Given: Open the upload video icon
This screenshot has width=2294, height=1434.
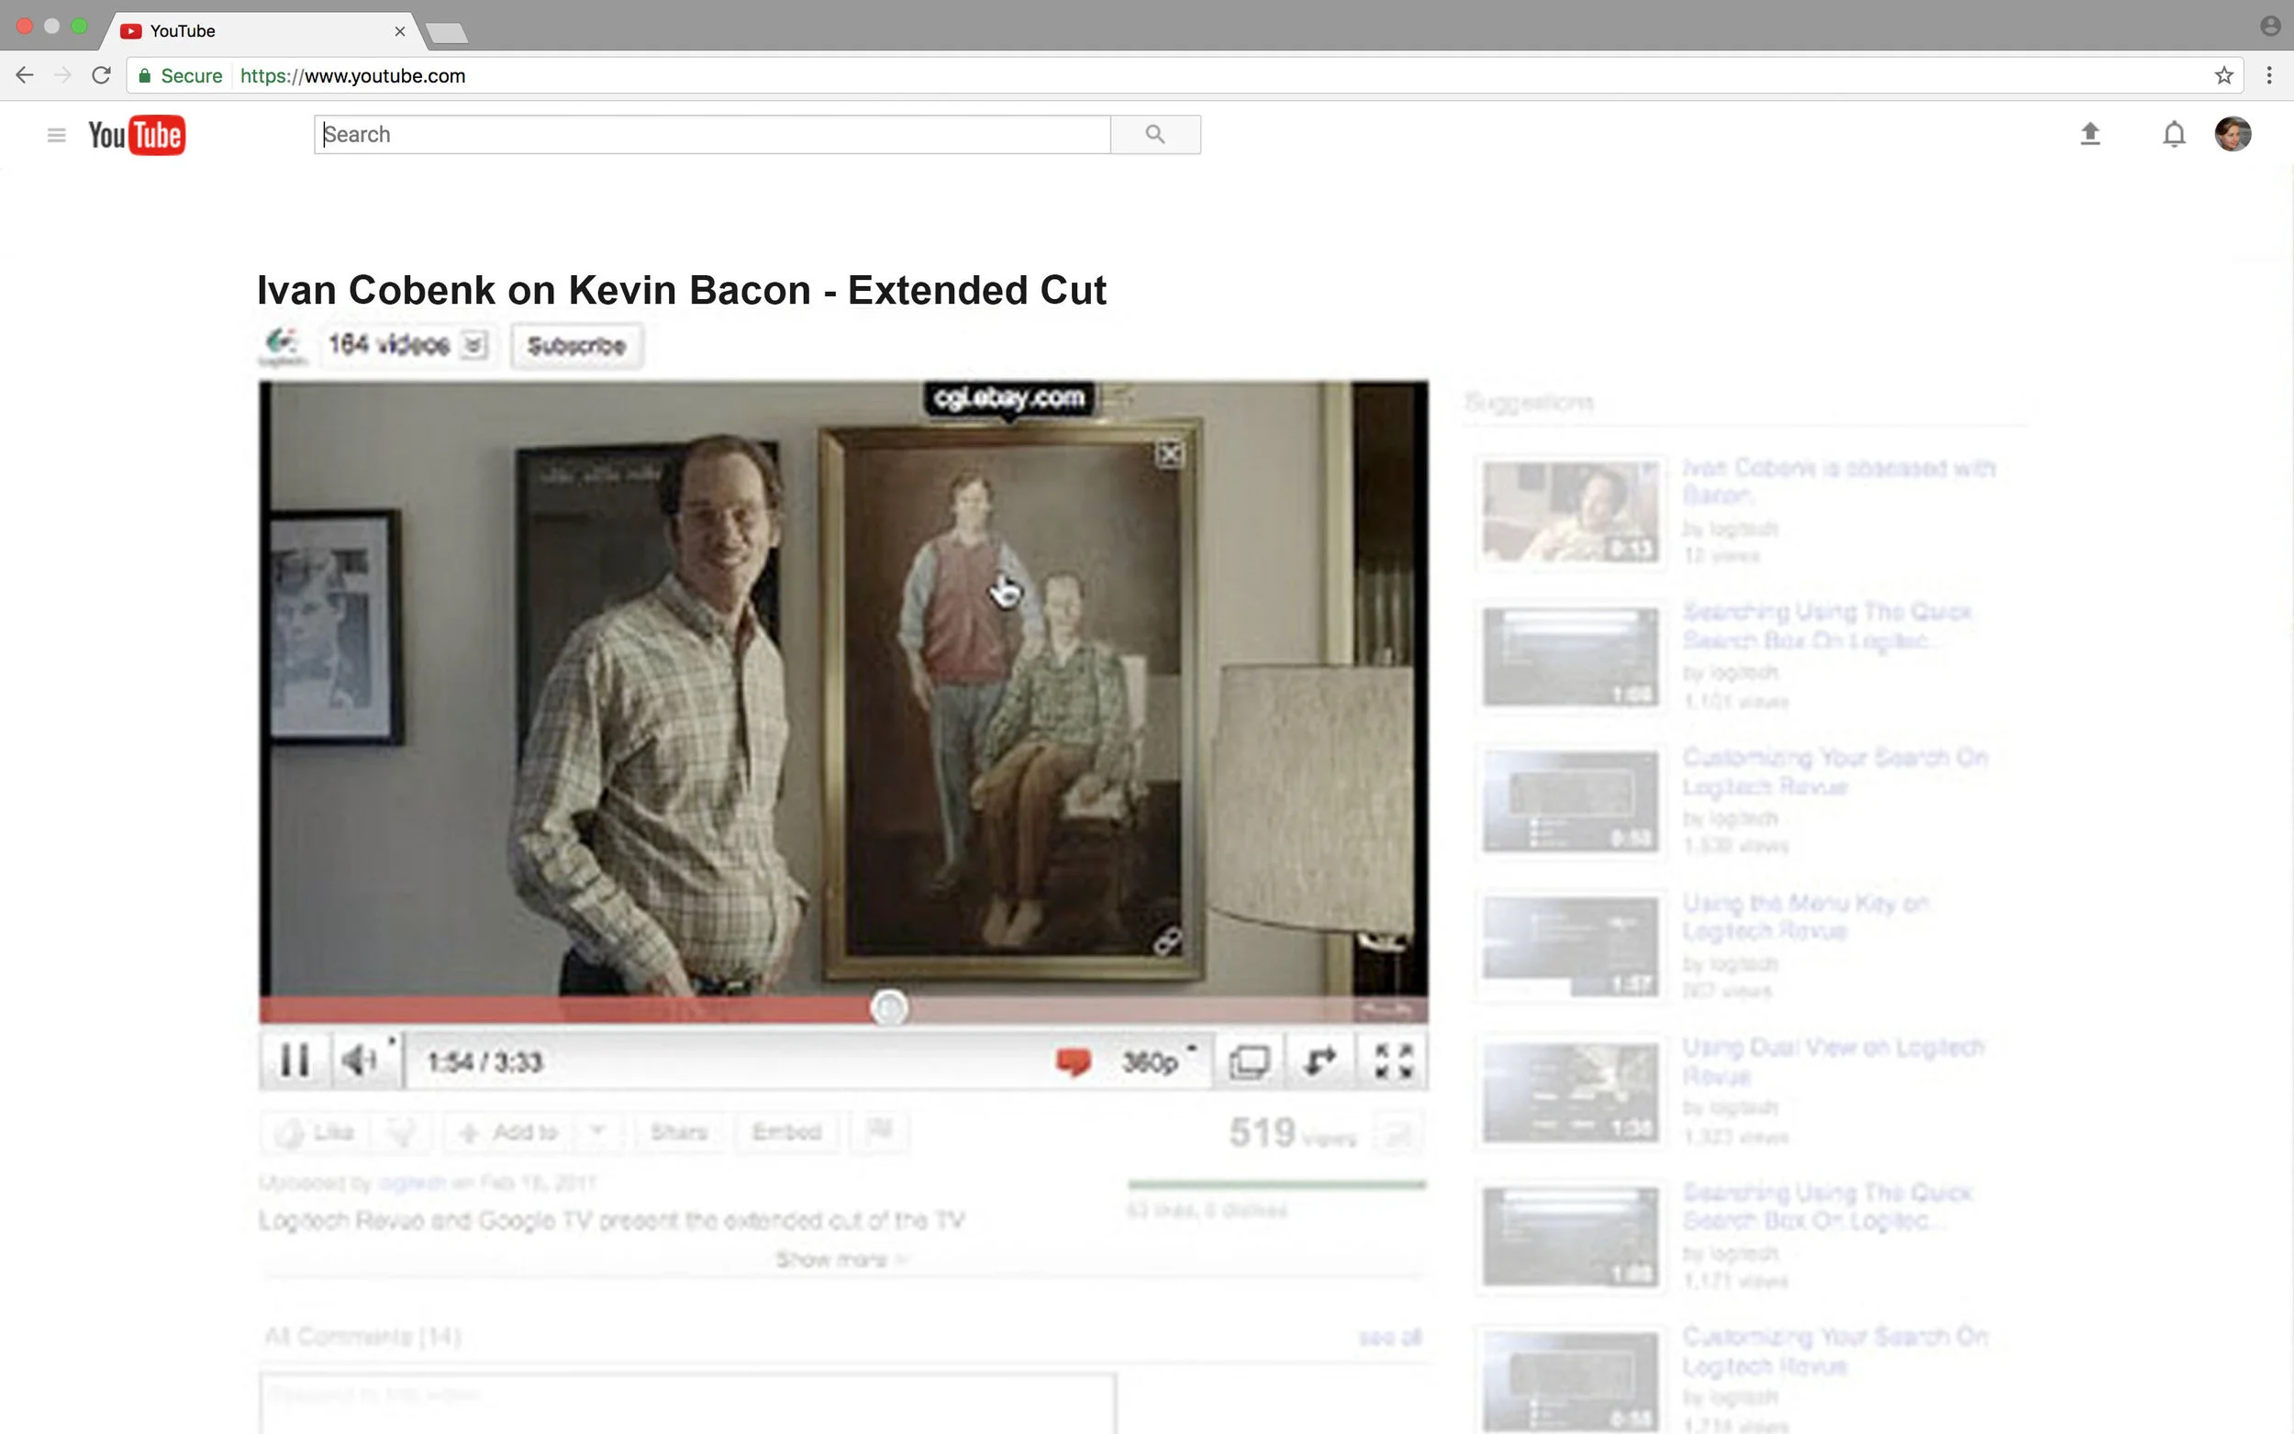Looking at the screenshot, I should [2089, 134].
